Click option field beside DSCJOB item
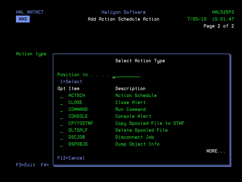 (61, 137)
